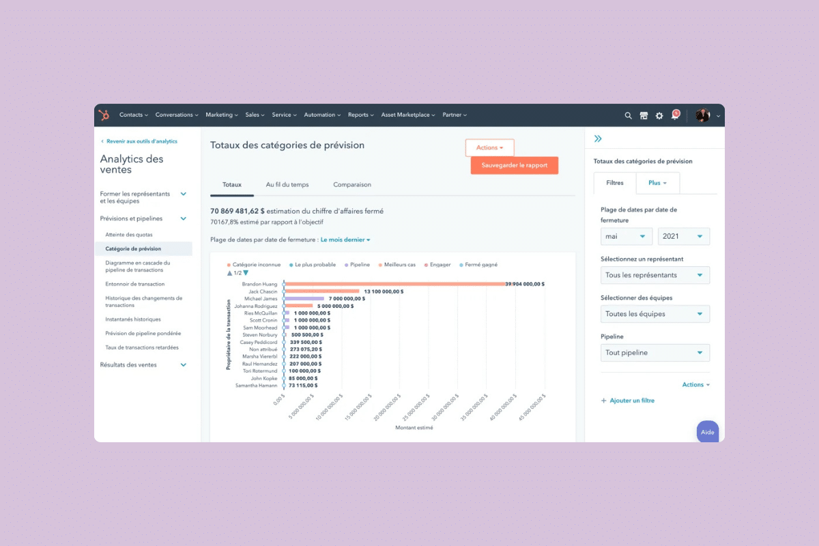Select Entonnoir de transaction in sidebar
This screenshot has height=546, width=819.
pos(134,284)
